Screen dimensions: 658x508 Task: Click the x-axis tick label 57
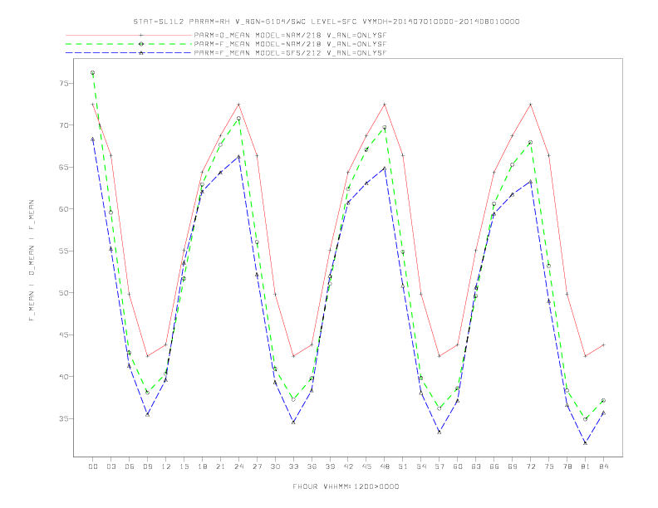[439, 466]
